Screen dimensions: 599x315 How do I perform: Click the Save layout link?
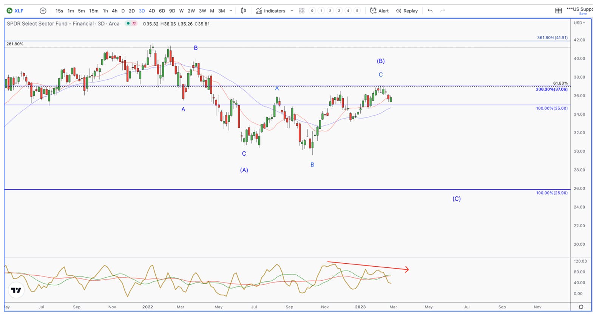click(583, 14)
